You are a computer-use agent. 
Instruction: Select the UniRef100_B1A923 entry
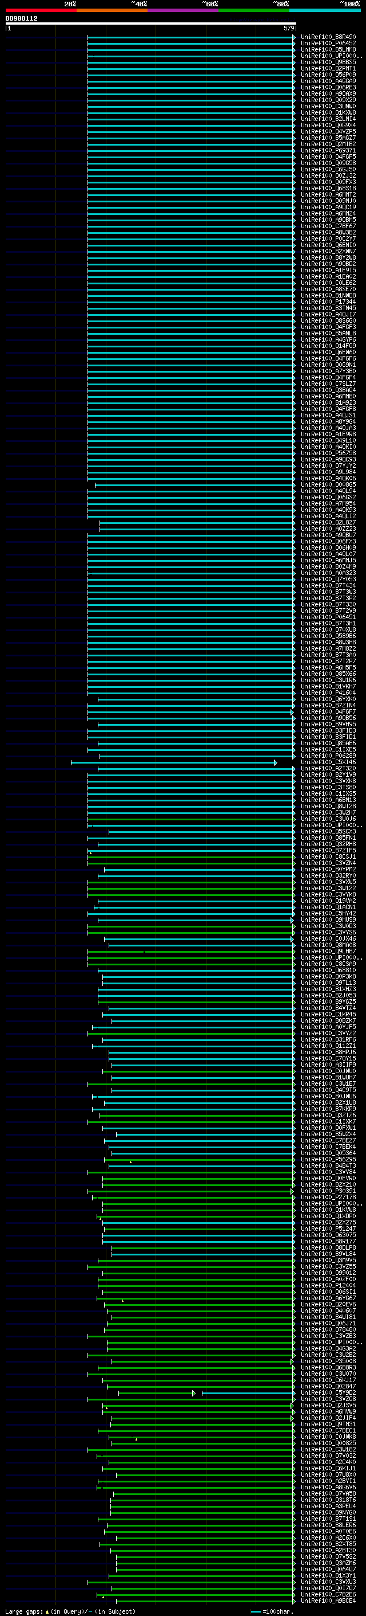tap(328, 403)
